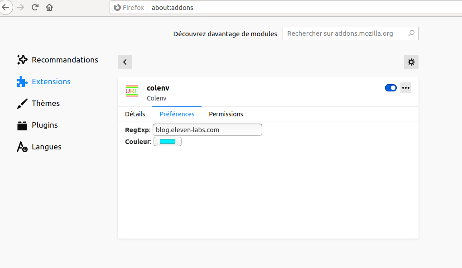Reload the page with the refresh icon
462x268 pixels.
coord(35,7)
